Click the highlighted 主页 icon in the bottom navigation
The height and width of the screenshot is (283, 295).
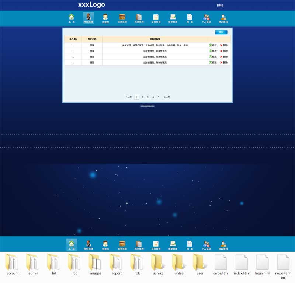coord(72,245)
